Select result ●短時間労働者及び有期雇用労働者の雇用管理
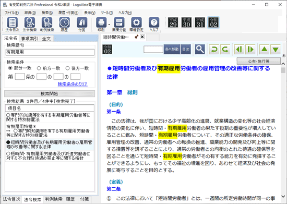 click(x=50, y=145)
